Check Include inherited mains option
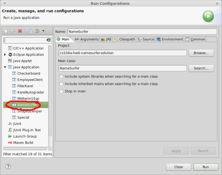This screenshot has width=222, height=175. pos(61,84)
